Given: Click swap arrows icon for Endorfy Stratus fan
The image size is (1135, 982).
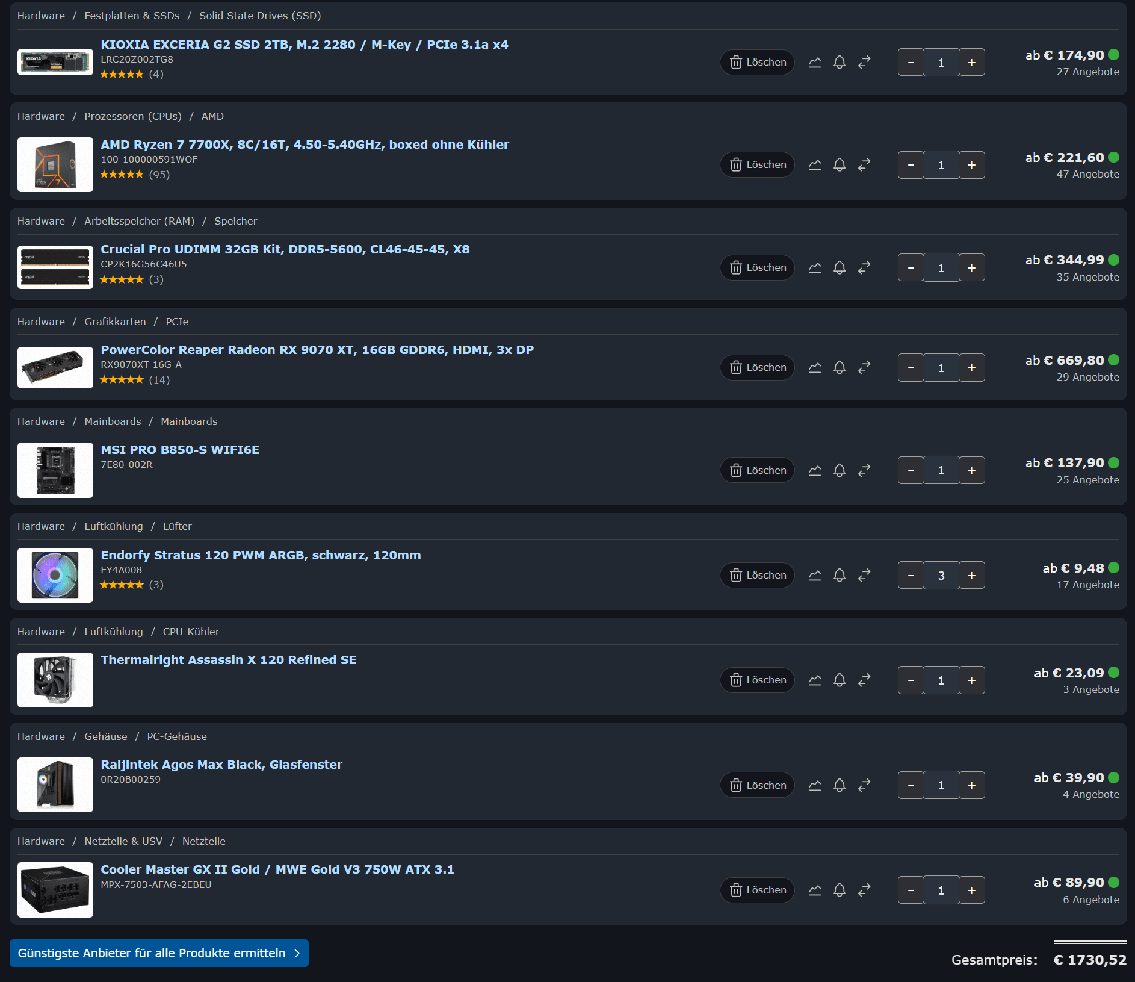Looking at the screenshot, I should (x=864, y=575).
